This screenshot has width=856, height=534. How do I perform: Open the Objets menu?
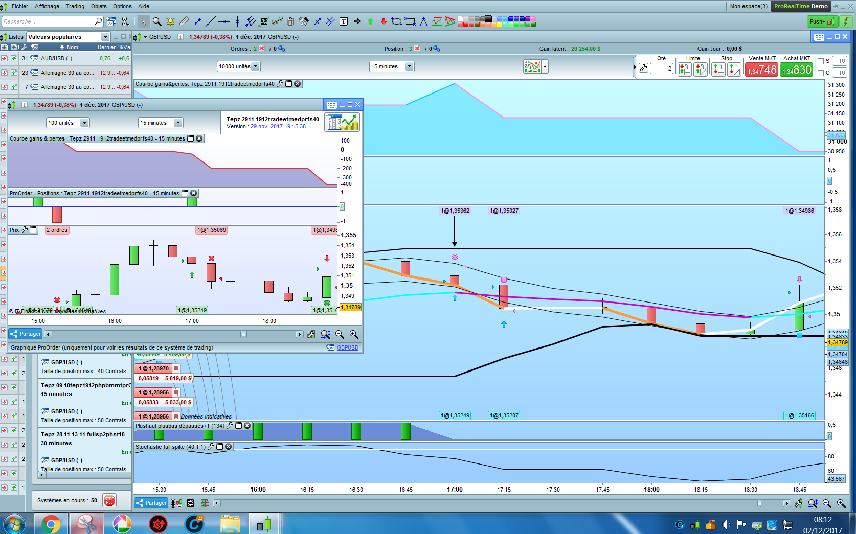tap(99, 6)
